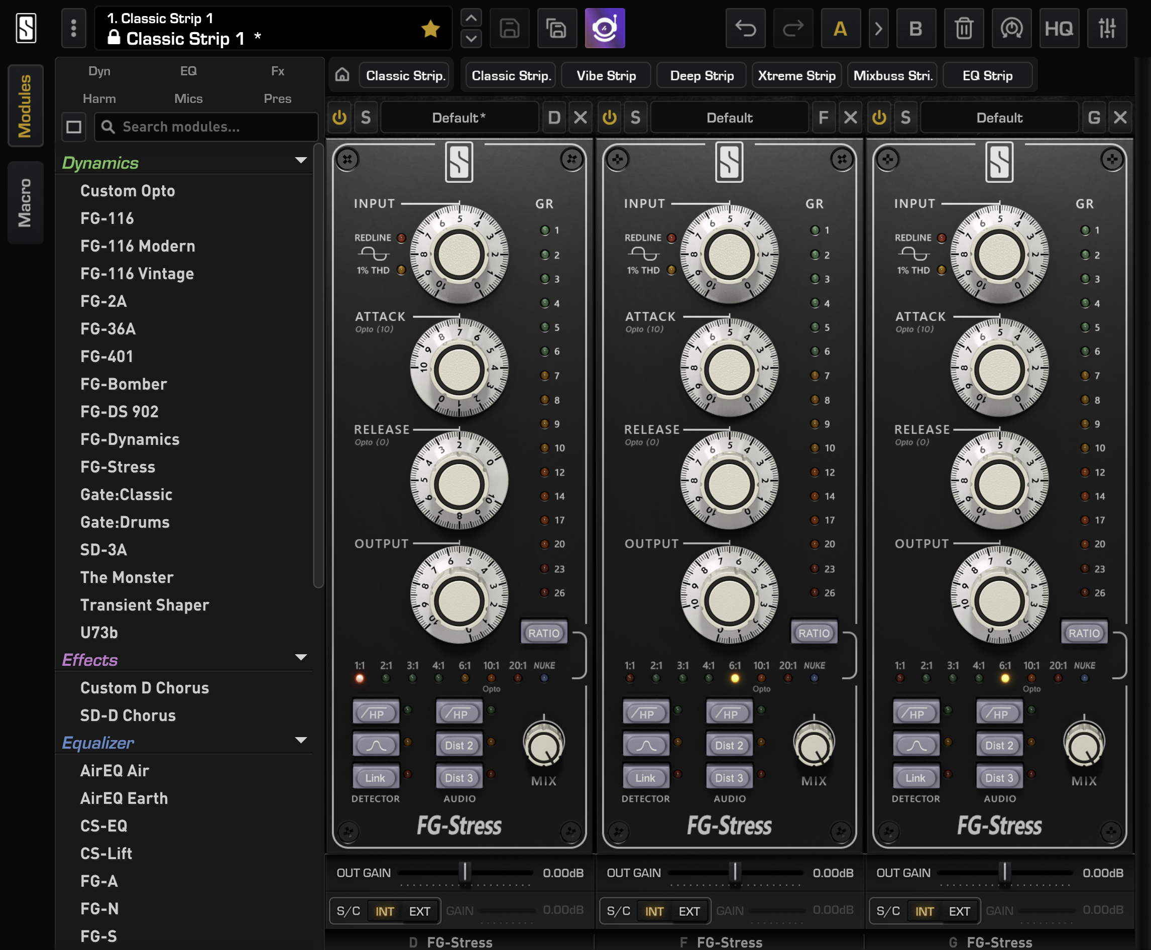Image resolution: width=1151 pixels, height=950 pixels.
Task: Click the purple robot assistant icon
Action: click(x=604, y=29)
